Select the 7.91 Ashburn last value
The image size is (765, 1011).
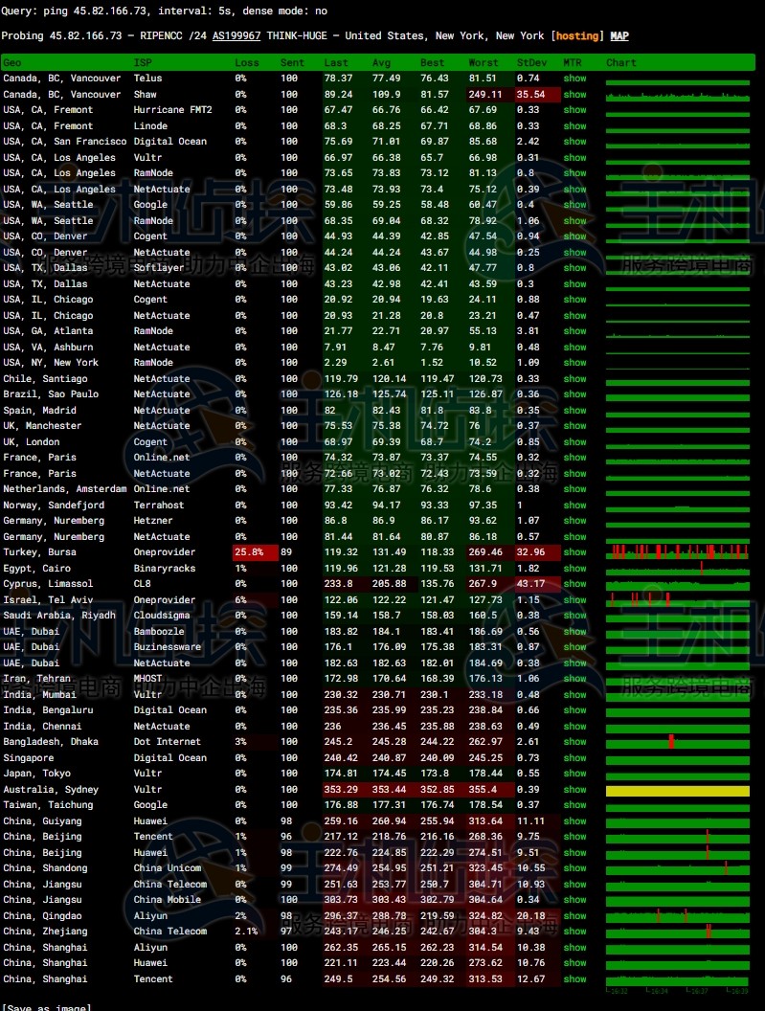(335, 347)
